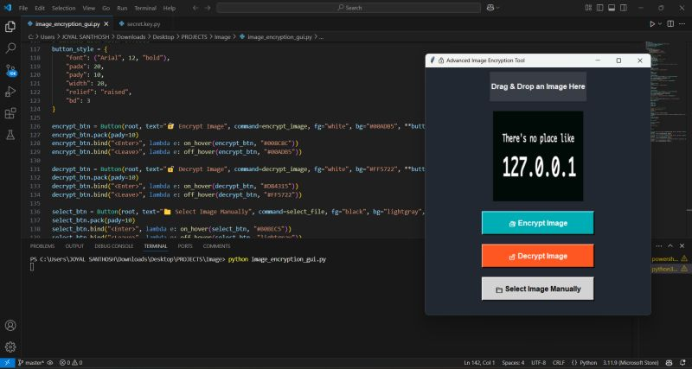Toggle the bottom panel visibility
Image resolution: width=692 pixels, height=369 pixels.
click(x=612, y=8)
